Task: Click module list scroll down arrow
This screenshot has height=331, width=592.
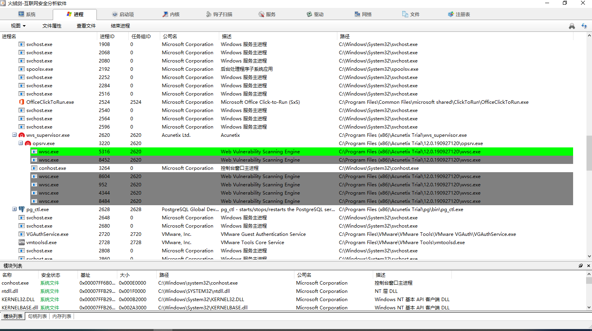Action: (x=589, y=307)
